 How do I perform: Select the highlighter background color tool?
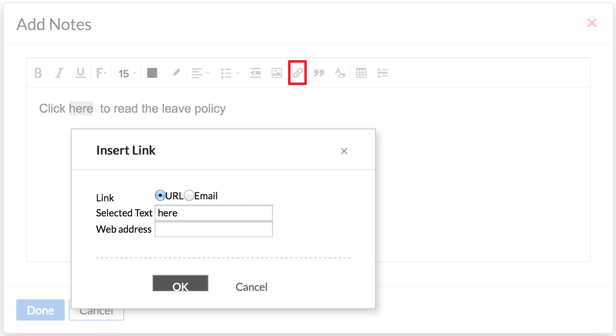coord(176,73)
